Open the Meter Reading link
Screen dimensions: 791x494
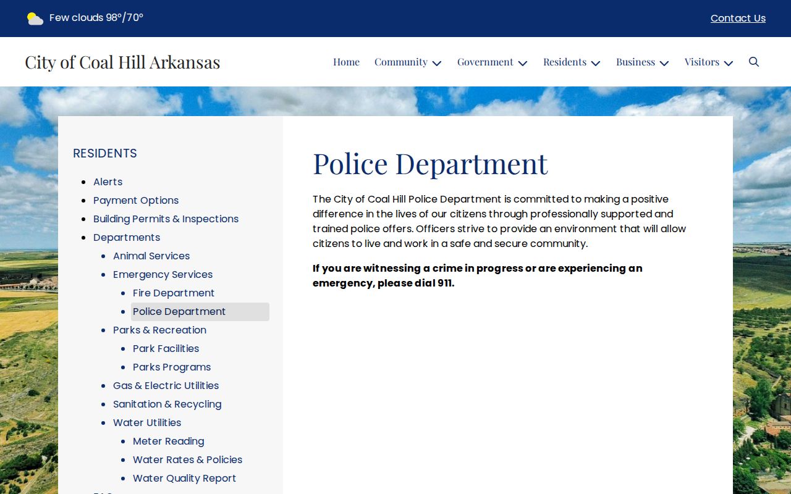[x=168, y=441]
